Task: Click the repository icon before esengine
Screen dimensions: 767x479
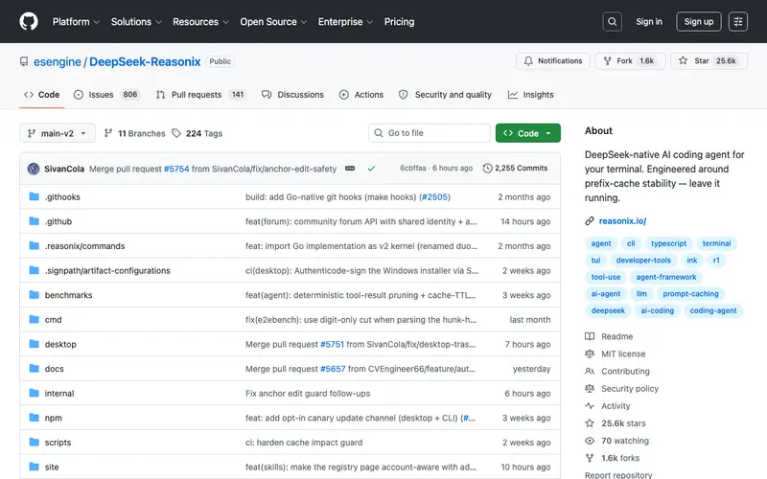Action: click(x=23, y=61)
